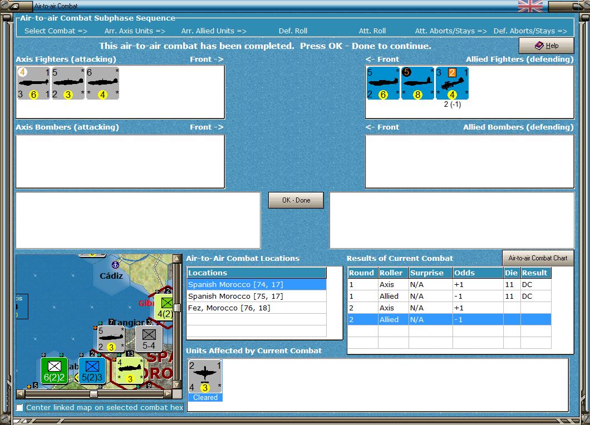Click the Roller column header
The image size is (590, 425).
coord(393,273)
